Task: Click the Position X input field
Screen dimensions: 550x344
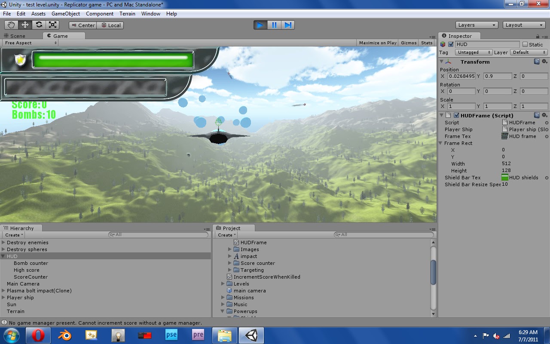Action: pos(461,76)
